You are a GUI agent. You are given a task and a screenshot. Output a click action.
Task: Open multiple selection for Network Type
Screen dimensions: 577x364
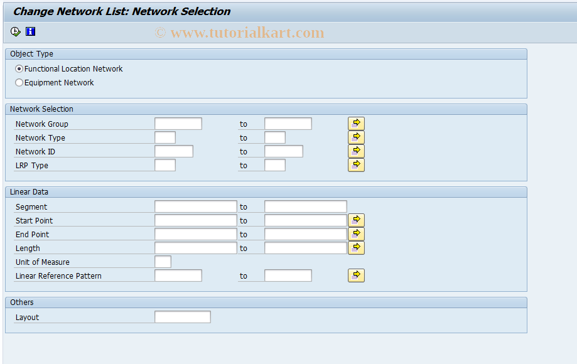355,137
